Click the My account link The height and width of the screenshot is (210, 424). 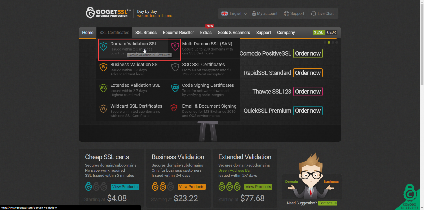click(267, 13)
